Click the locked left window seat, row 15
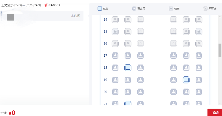 (x=115, y=32)
